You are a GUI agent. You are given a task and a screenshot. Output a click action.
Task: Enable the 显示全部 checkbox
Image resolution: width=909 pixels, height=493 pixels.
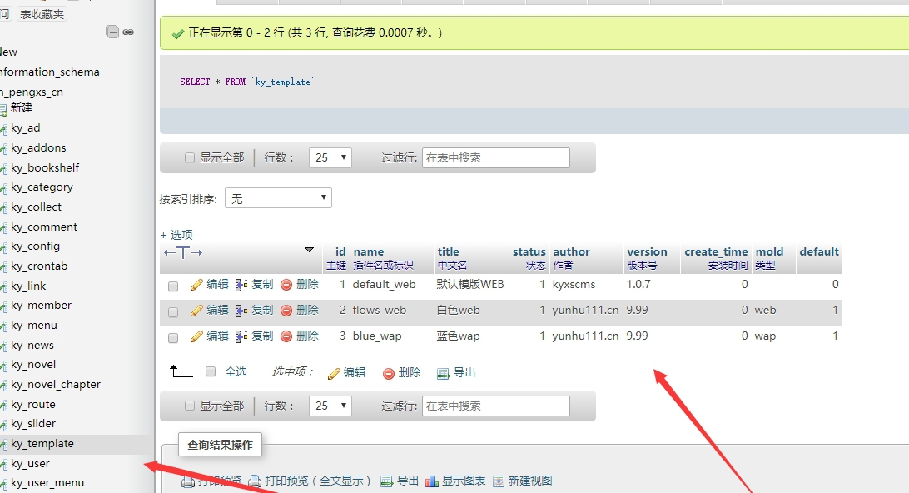pos(189,157)
